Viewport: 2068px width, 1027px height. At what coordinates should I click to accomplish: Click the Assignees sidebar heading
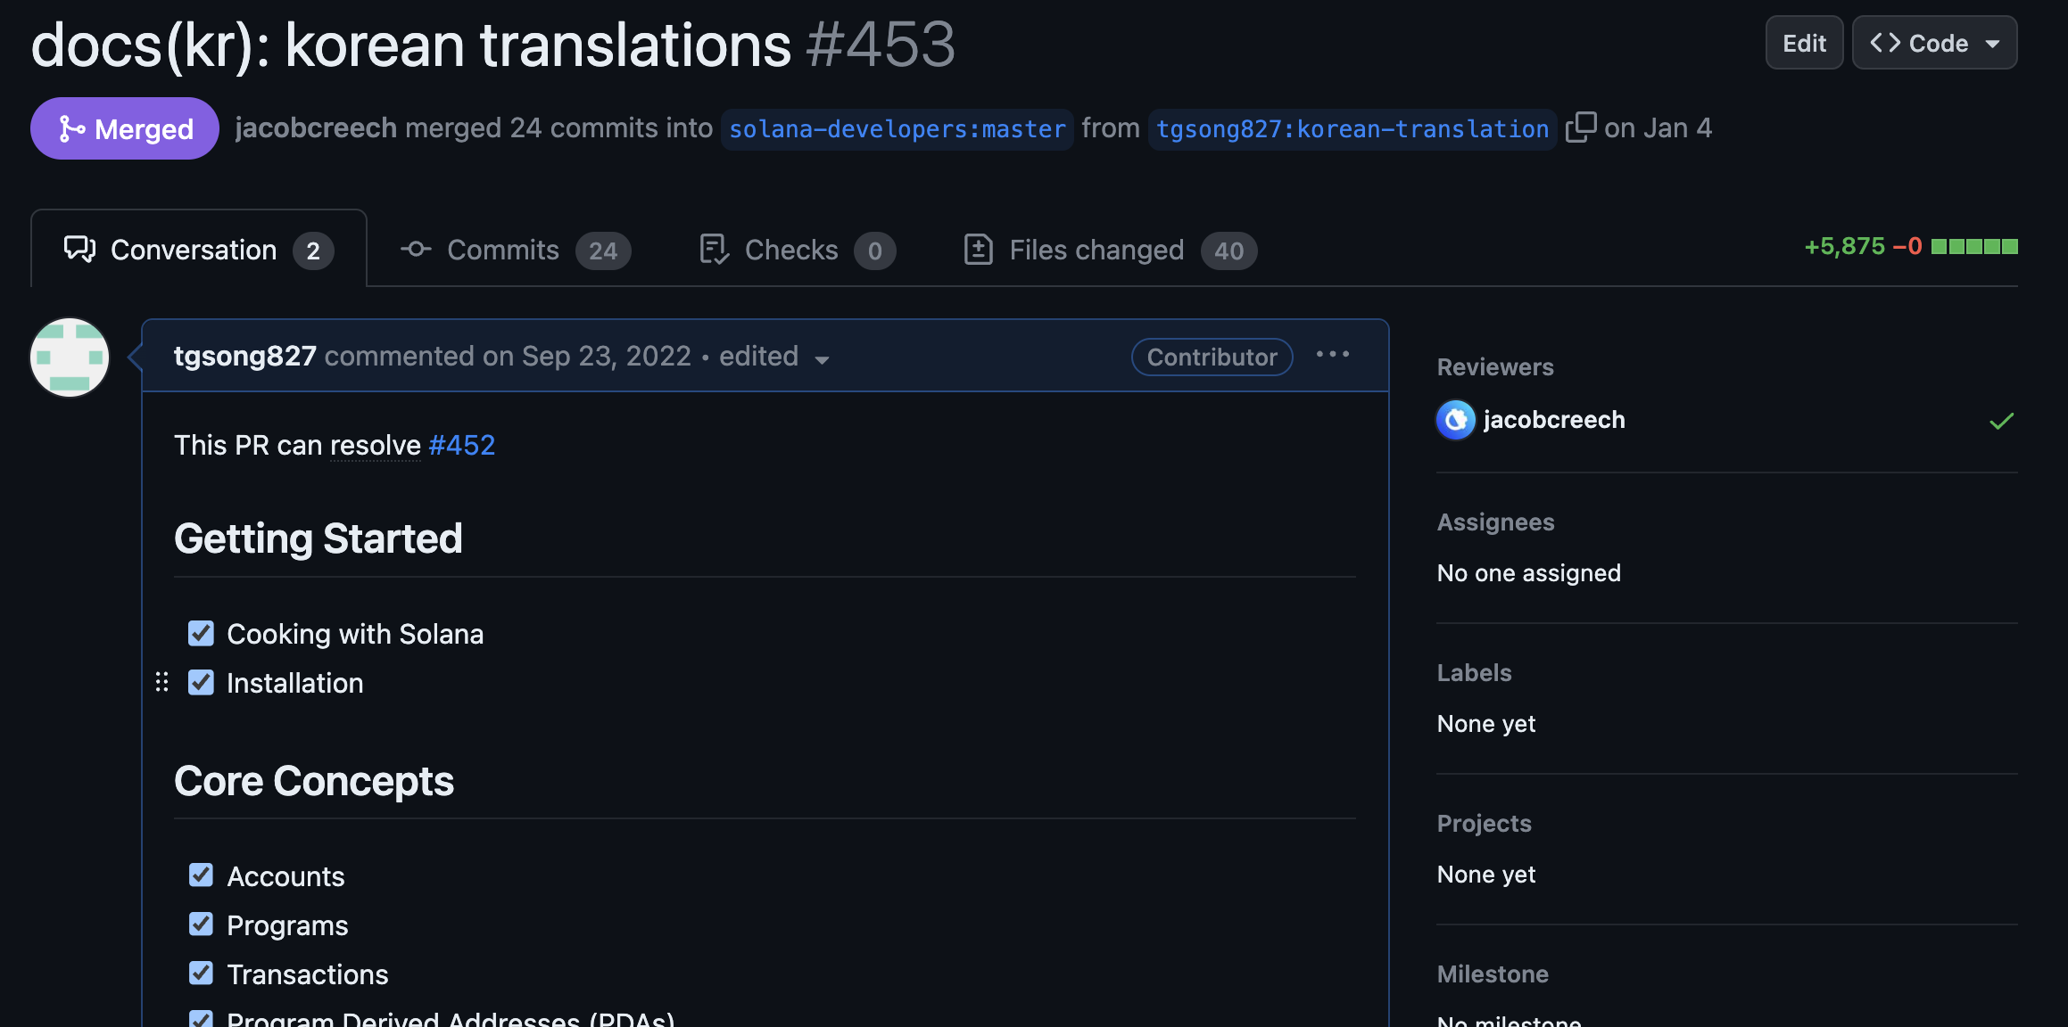1495,522
